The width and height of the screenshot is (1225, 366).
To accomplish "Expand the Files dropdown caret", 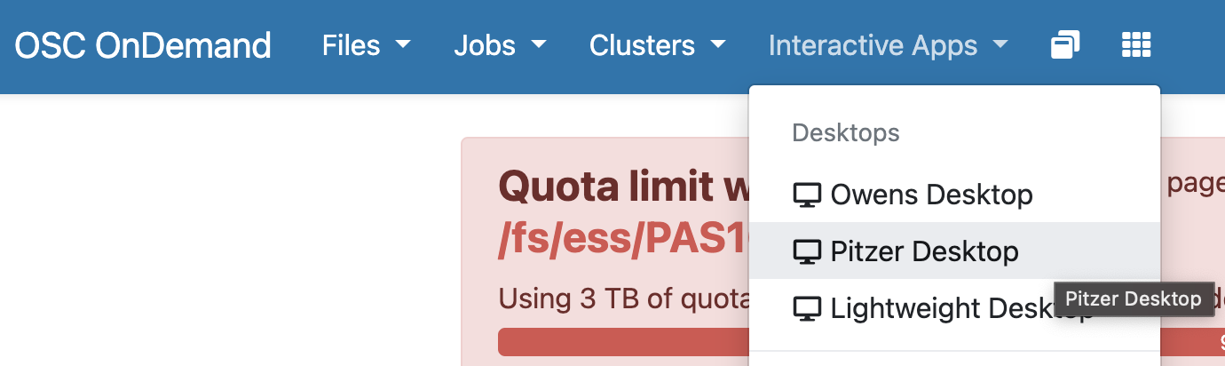I will [x=403, y=44].
